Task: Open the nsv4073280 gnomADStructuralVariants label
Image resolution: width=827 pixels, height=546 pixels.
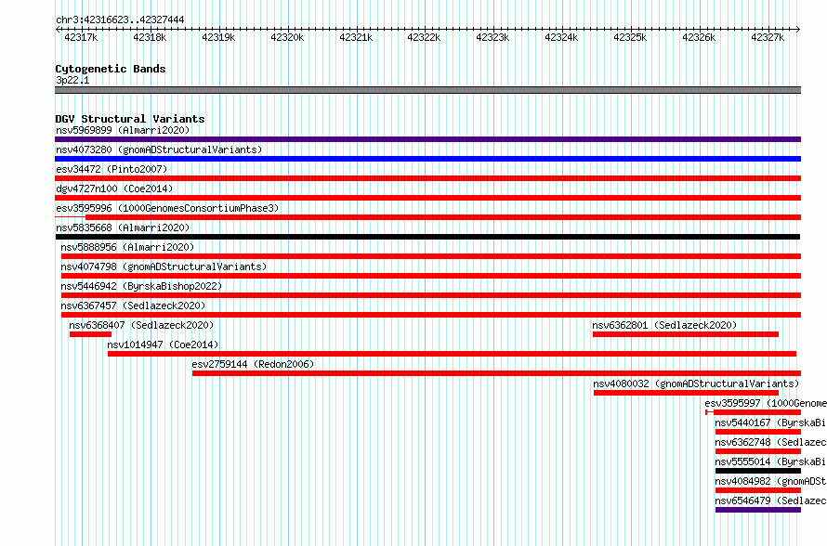Action: click(x=159, y=149)
